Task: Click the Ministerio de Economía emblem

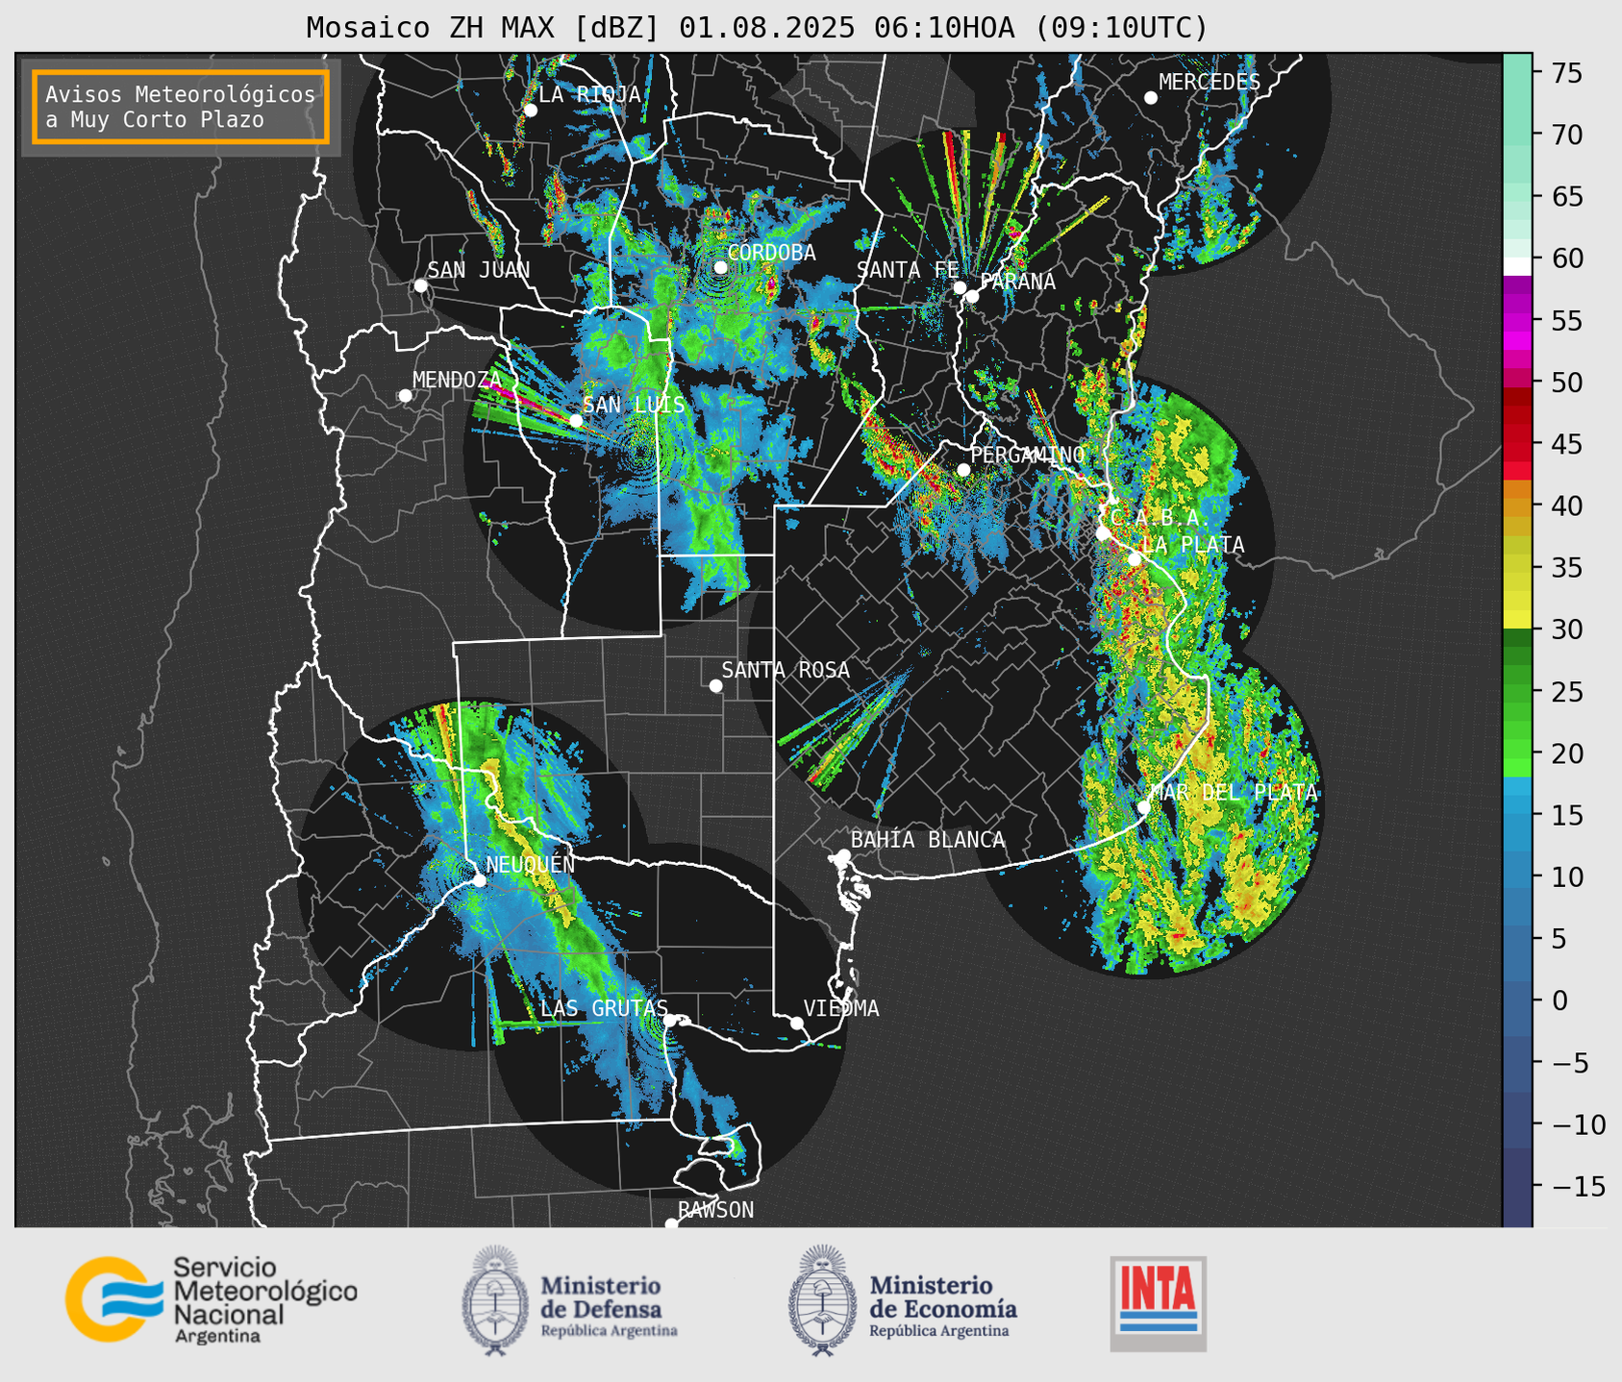Action: point(822,1300)
